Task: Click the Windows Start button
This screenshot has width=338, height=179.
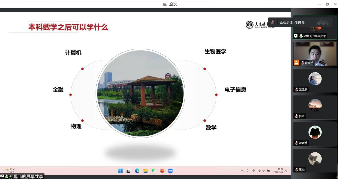Action: (x=120, y=171)
